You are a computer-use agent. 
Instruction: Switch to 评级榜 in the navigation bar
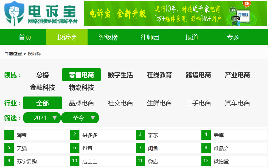click(109, 37)
